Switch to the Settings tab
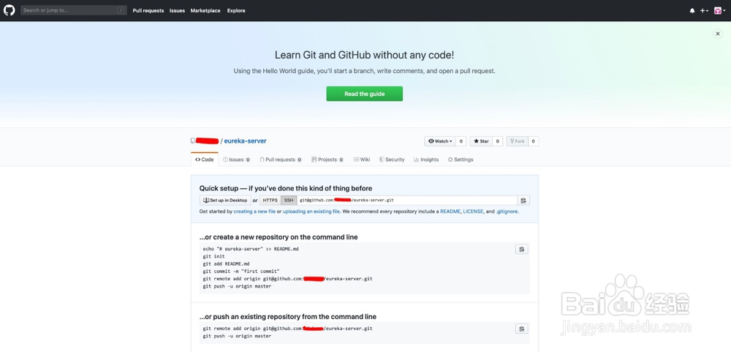This screenshot has width=731, height=352. [461, 160]
